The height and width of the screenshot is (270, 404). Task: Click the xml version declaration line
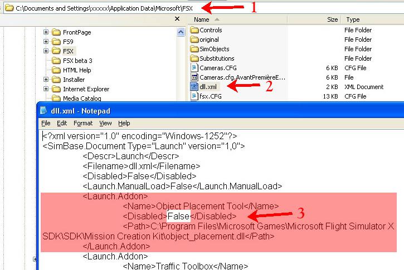140,136
